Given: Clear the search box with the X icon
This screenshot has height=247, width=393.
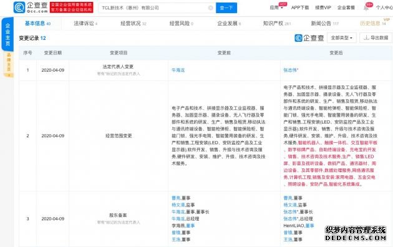Looking at the screenshot, I should click(211, 8).
